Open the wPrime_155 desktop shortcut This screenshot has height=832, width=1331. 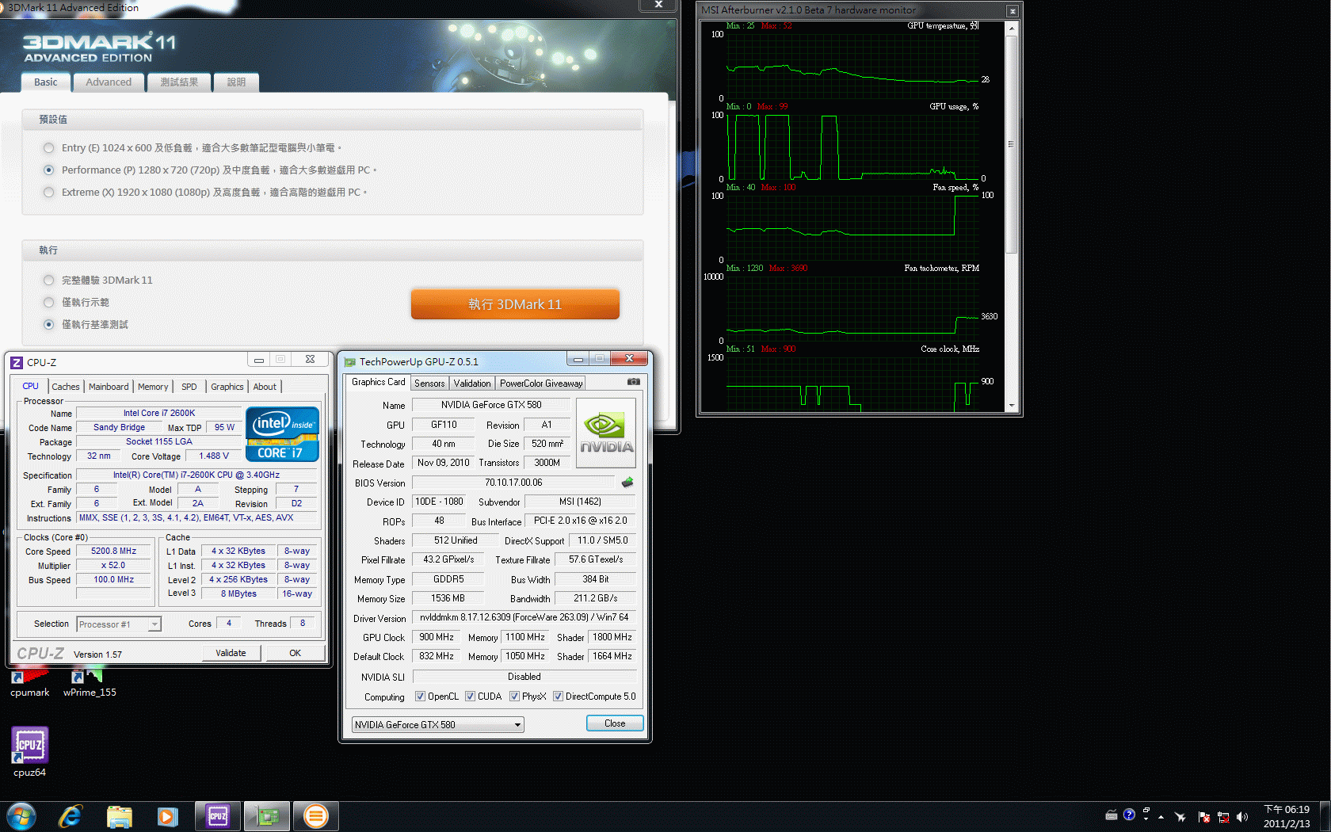pos(90,681)
